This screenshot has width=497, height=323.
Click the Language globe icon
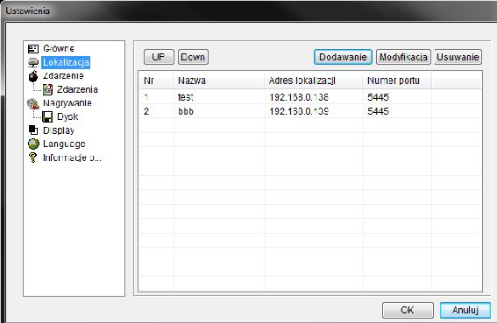coord(33,144)
